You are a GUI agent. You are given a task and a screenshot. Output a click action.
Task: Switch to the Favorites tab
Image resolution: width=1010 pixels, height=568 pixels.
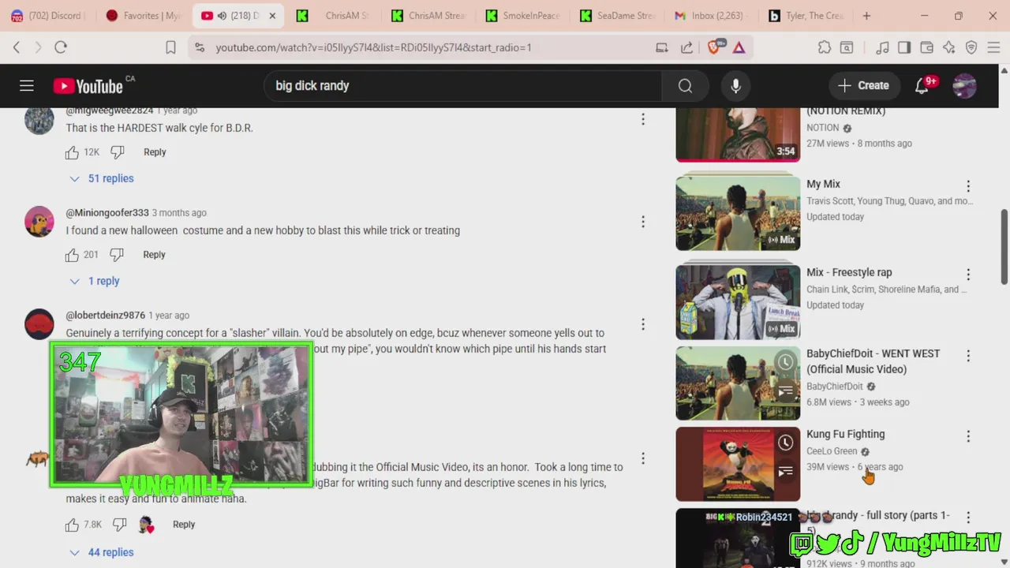pyautogui.click(x=144, y=16)
